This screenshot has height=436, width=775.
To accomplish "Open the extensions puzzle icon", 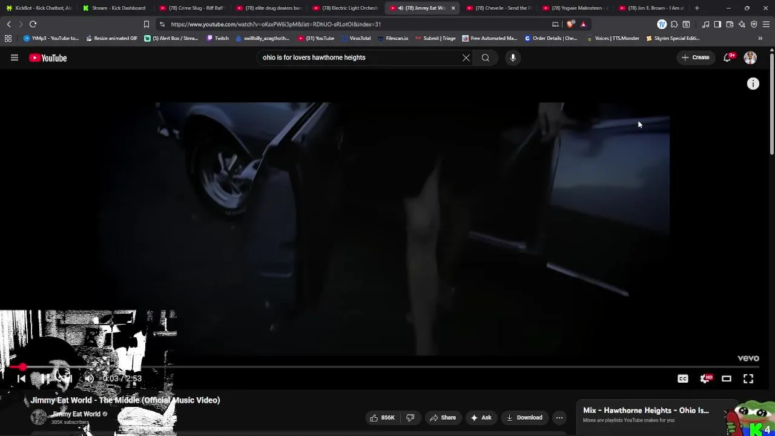I will [x=674, y=24].
